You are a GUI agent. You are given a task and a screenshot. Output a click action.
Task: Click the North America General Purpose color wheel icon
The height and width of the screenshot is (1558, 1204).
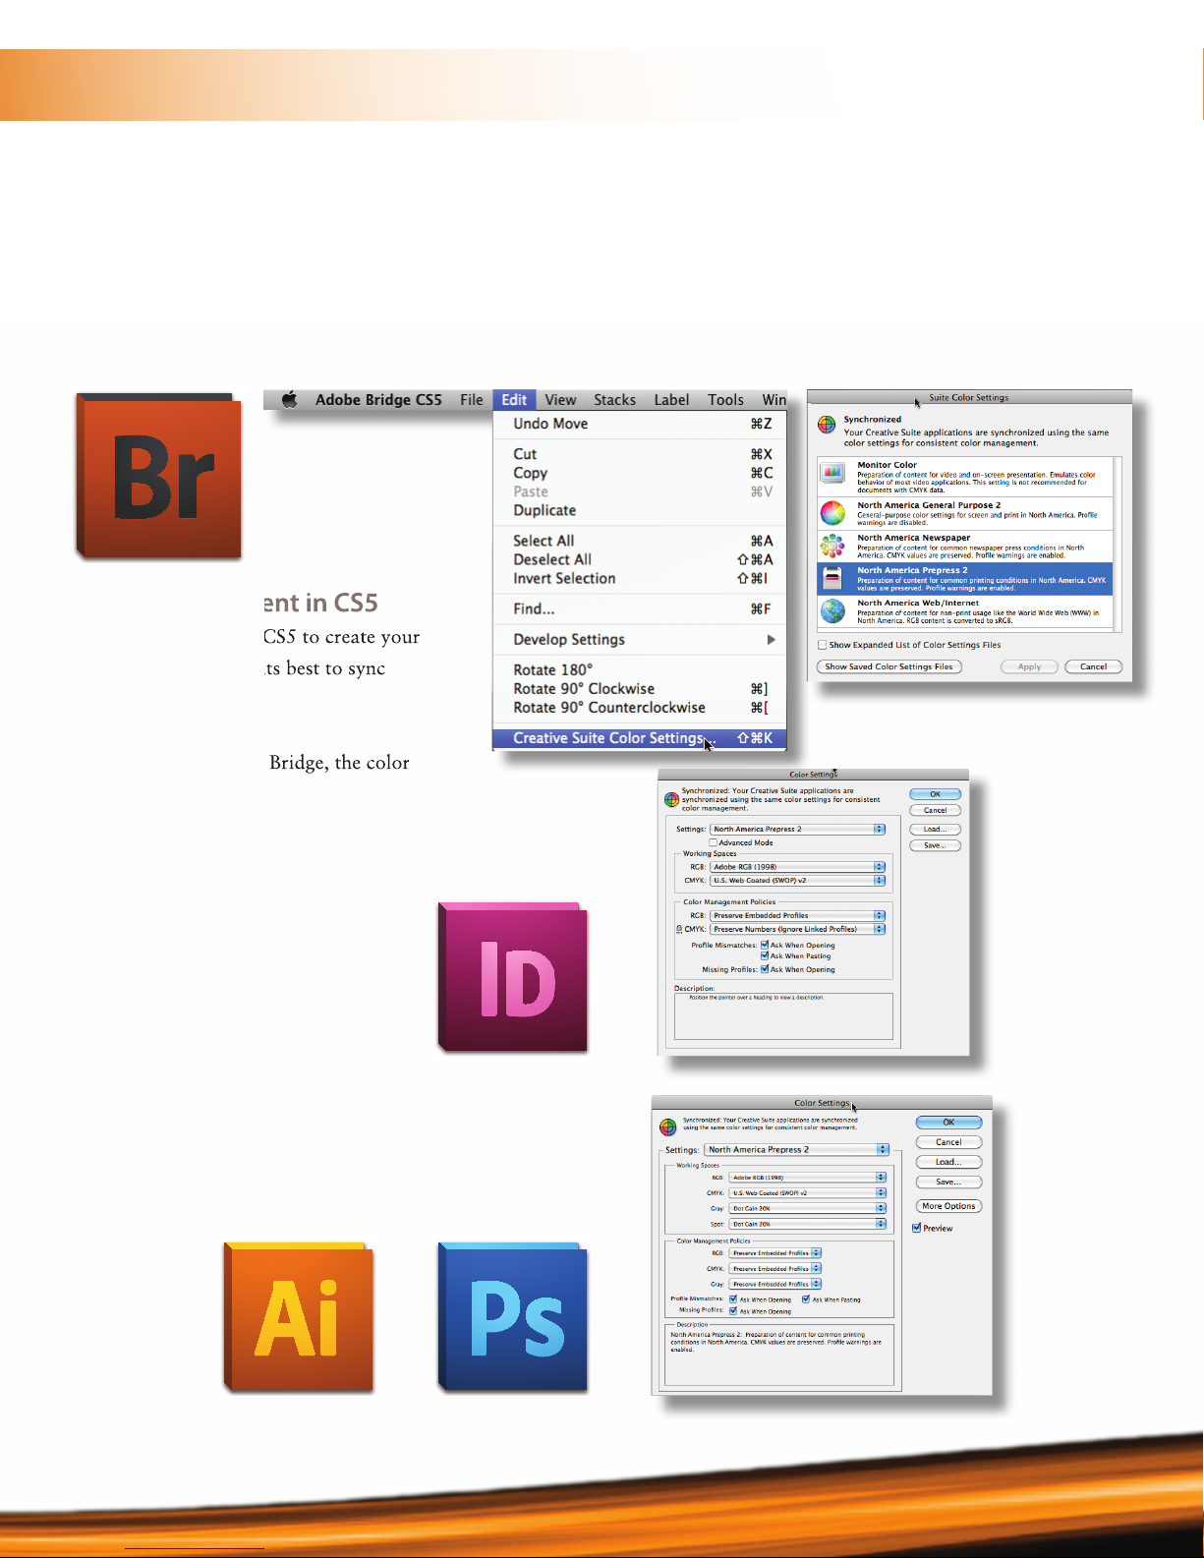click(x=832, y=512)
